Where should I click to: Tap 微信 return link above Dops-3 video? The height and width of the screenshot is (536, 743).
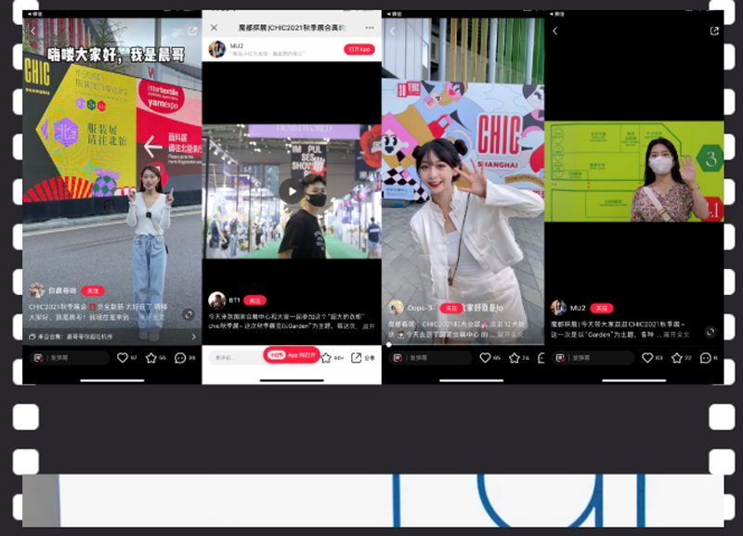pos(394,14)
